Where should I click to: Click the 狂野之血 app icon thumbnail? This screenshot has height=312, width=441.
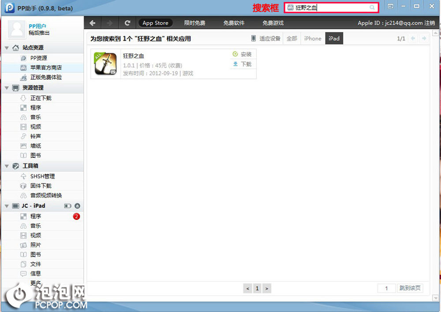pyautogui.click(x=106, y=64)
